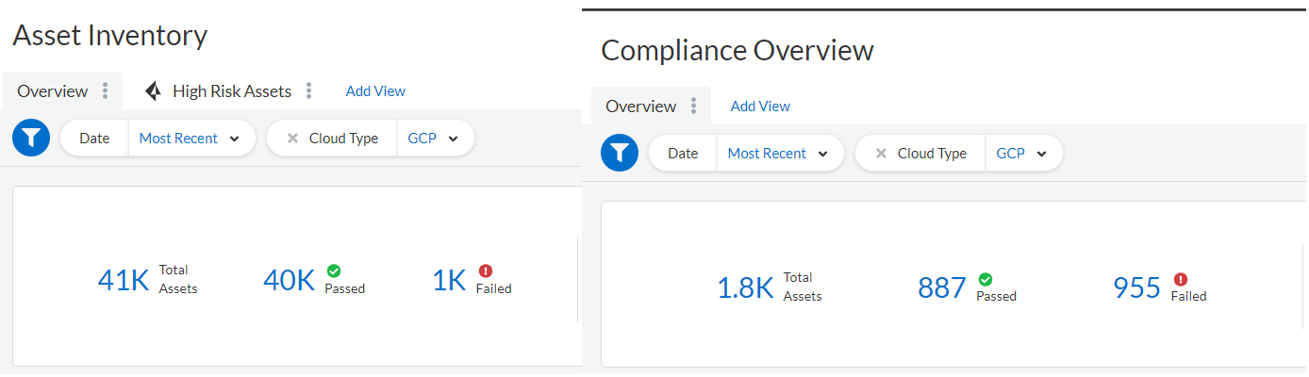This screenshot has width=1309, height=377.
Task: Click the 40K Passed value
Action: coord(289,280)
